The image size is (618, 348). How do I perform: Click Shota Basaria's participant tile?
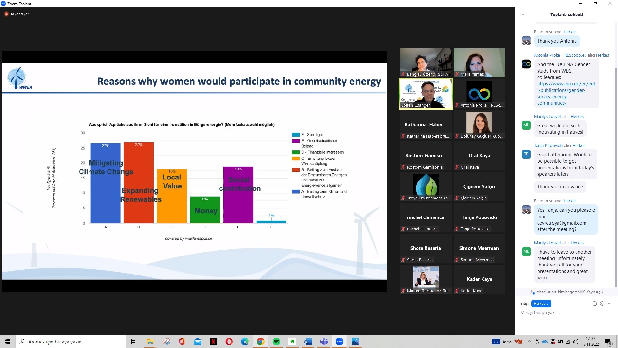click(426, 248)
